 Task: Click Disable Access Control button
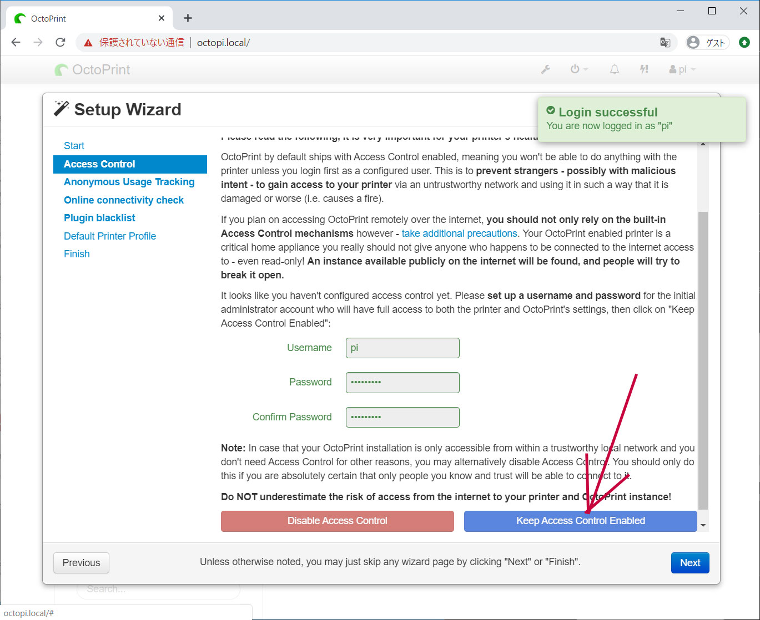coord(338,521)
